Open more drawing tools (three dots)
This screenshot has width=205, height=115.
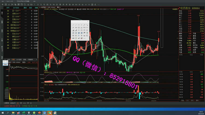coord(84,38)
